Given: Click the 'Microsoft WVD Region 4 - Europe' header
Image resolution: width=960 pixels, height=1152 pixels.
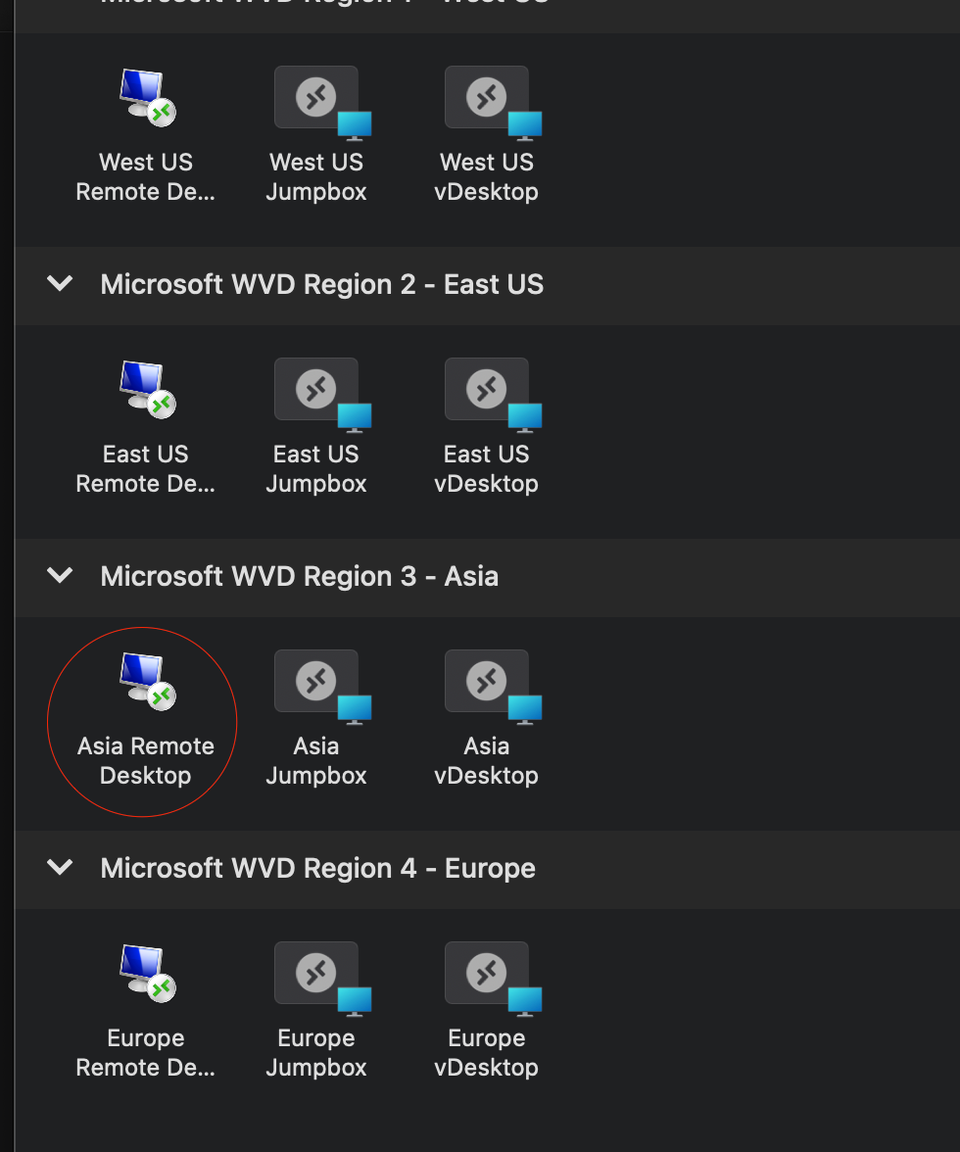Looking at the screenshot, I should (318, 868).
